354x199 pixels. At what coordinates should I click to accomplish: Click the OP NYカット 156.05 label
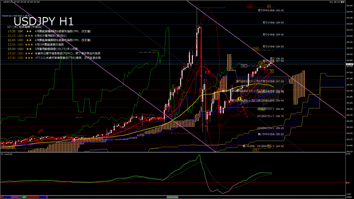coord(270,109)
